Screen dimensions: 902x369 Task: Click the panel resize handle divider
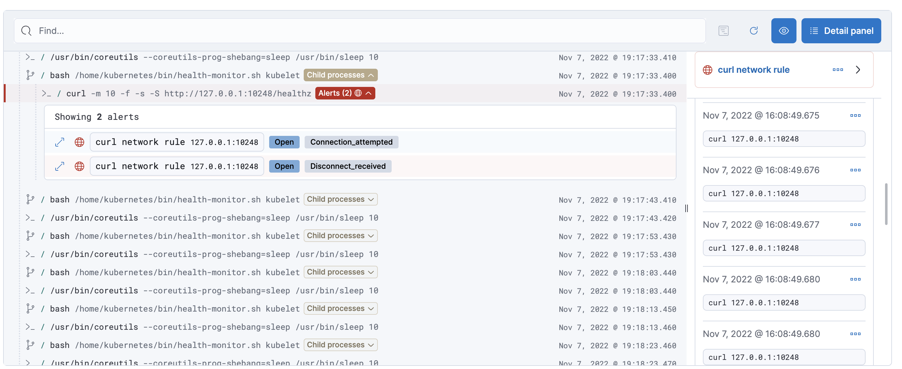click(x=686, y=208)
